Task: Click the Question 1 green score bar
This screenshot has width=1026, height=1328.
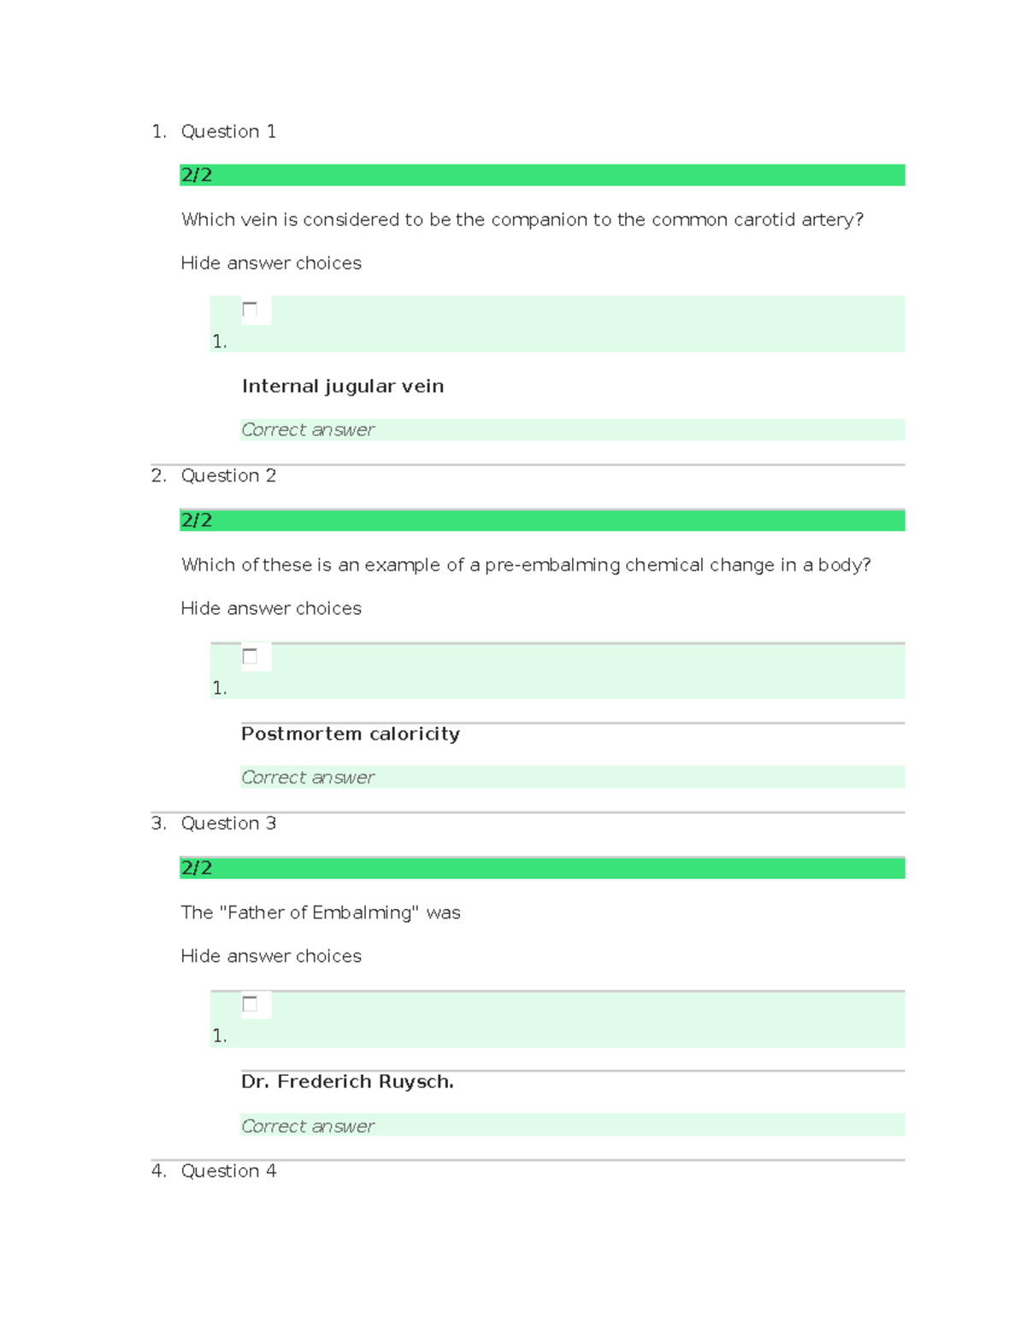Action: pos(542,175)
